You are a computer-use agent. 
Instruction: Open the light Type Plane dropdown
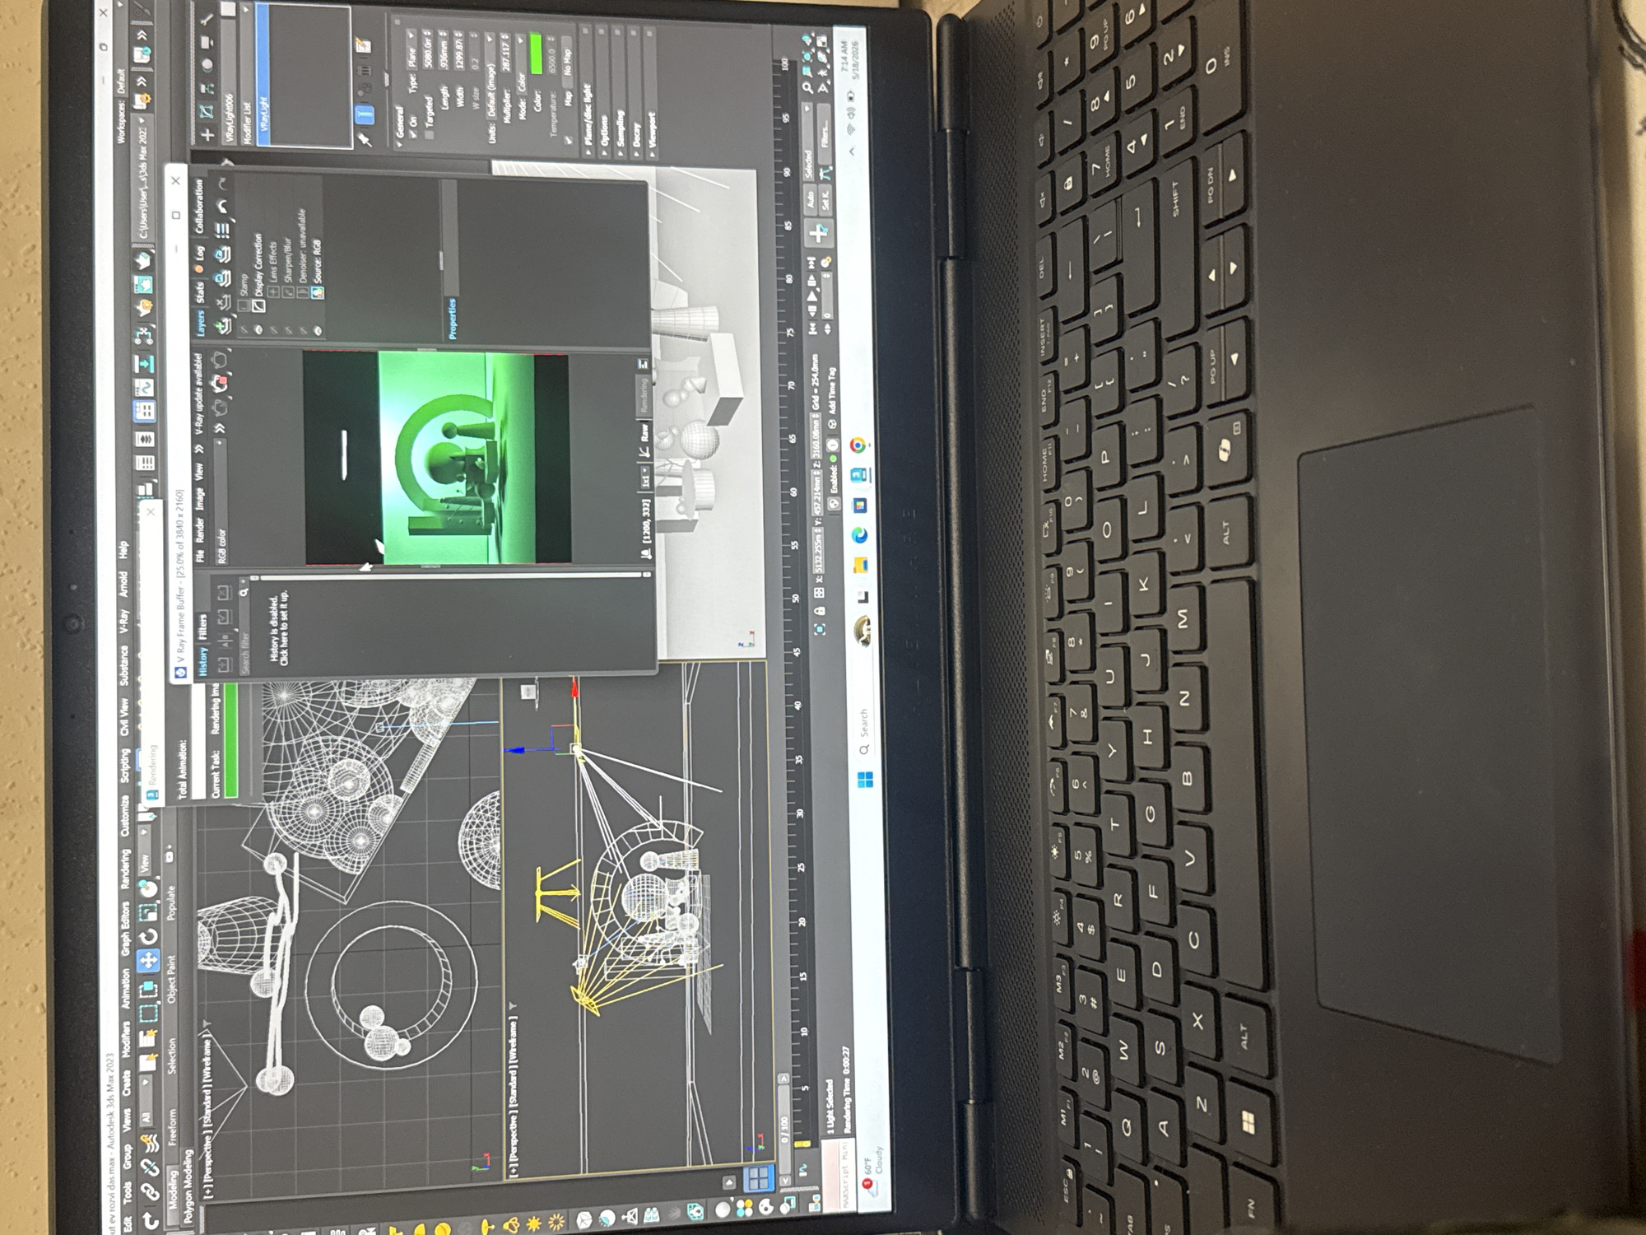pyautogui.click(x=411, y=49)
